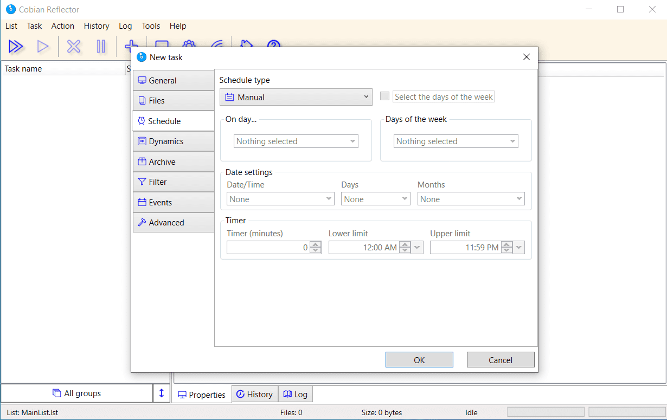The width and height of the screenshot is (667, 420).
Task: Expand the On day Nothing selected dropdown
Action: [296, 141]
